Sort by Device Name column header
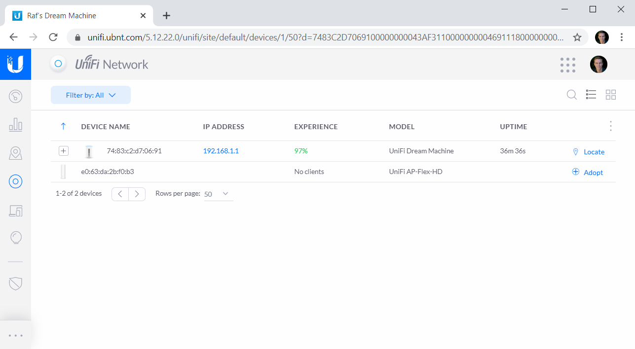Image resolution: width=635 pixels, height=349 pixels. (106, 127)
